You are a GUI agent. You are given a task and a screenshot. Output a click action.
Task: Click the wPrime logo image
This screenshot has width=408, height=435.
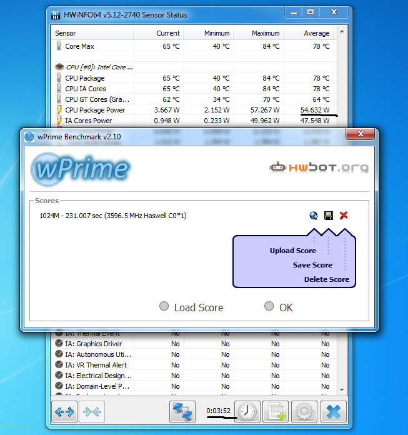[81, 169]
